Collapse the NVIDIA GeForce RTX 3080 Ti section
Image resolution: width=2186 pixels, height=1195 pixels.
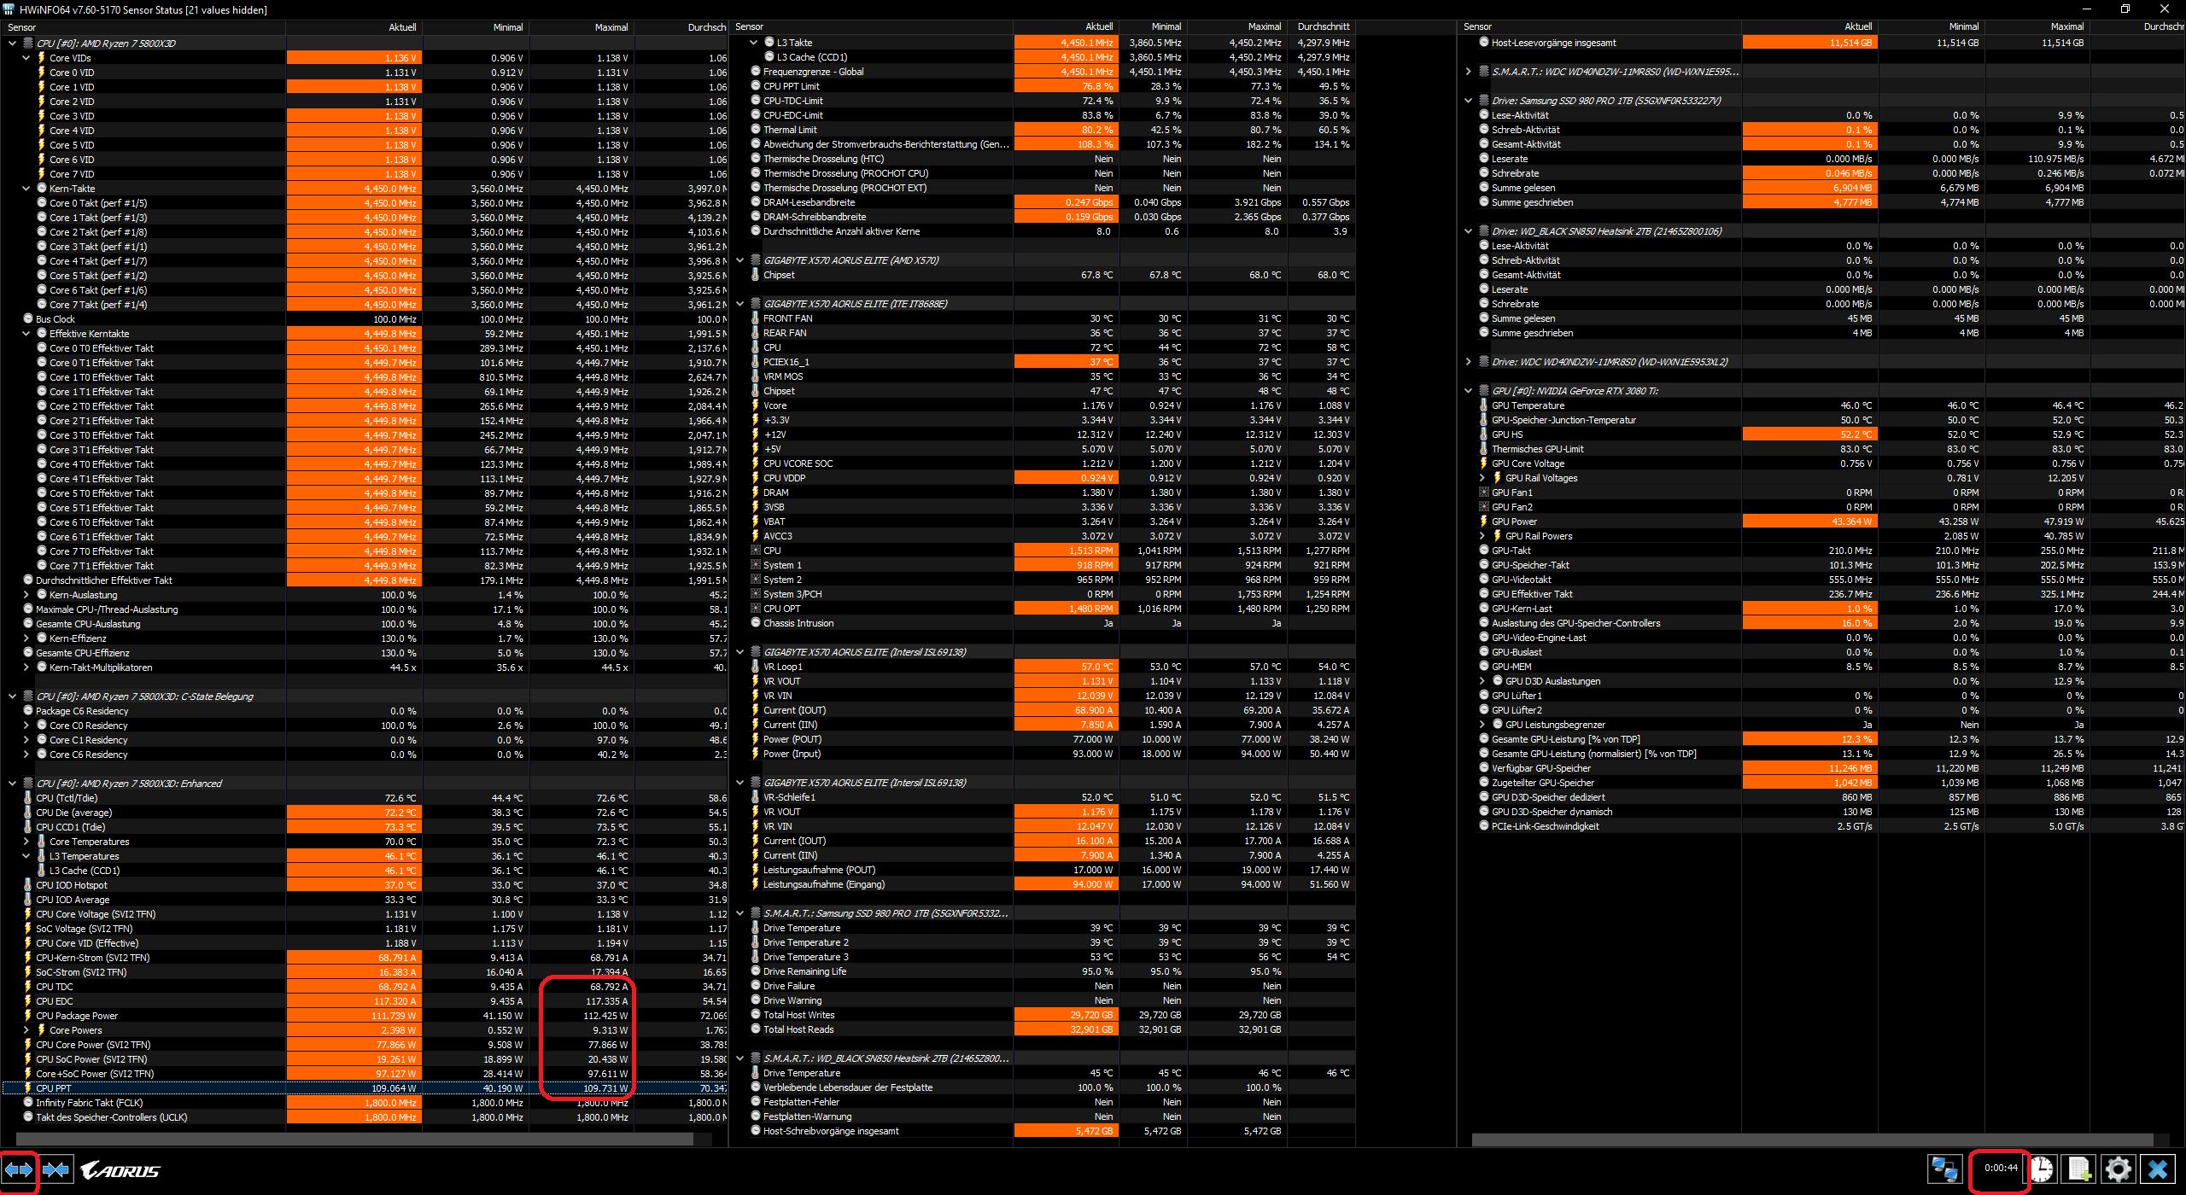tap(1469, 391)
